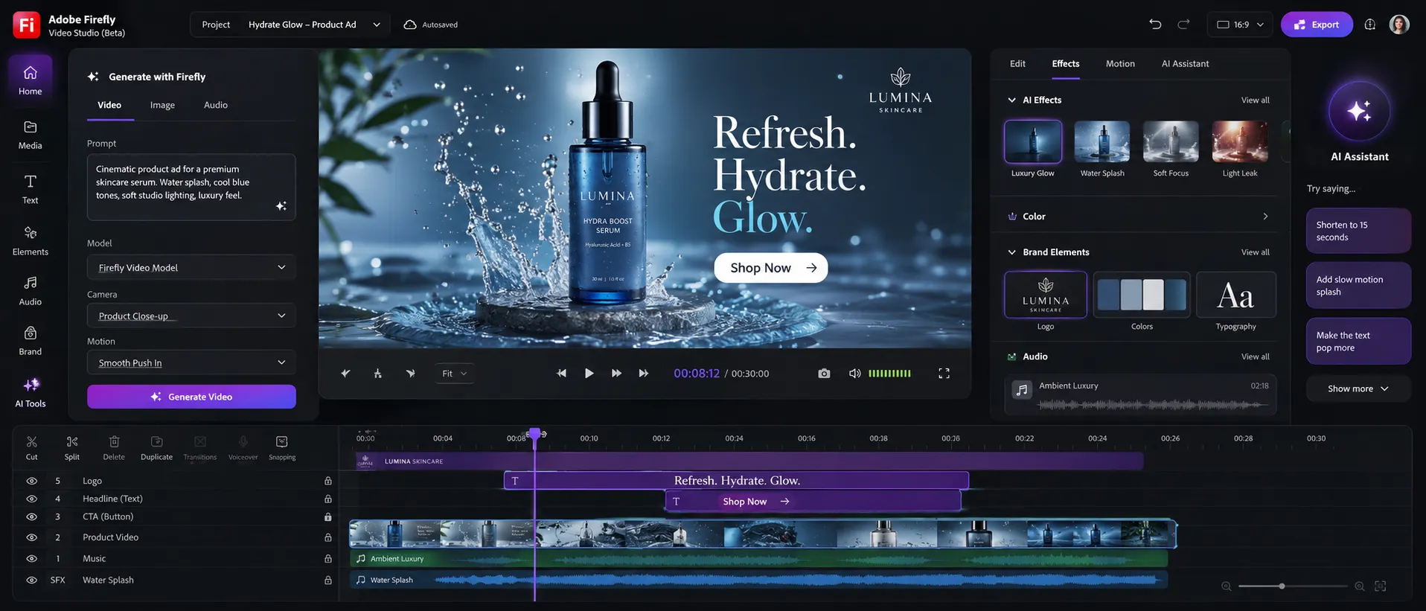Hide the Headline (Text) track
This screenshot has width=1426, height=611.
31,499
